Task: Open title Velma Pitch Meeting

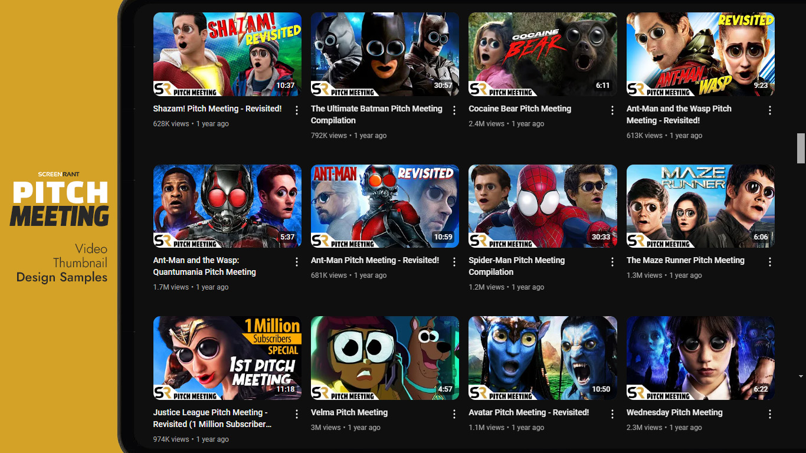Action: [349, 412]
